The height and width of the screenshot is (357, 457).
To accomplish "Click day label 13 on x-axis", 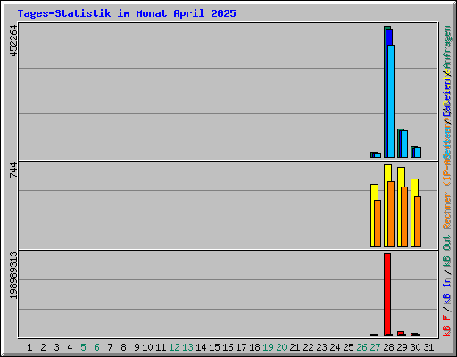I will coord(187,347).
